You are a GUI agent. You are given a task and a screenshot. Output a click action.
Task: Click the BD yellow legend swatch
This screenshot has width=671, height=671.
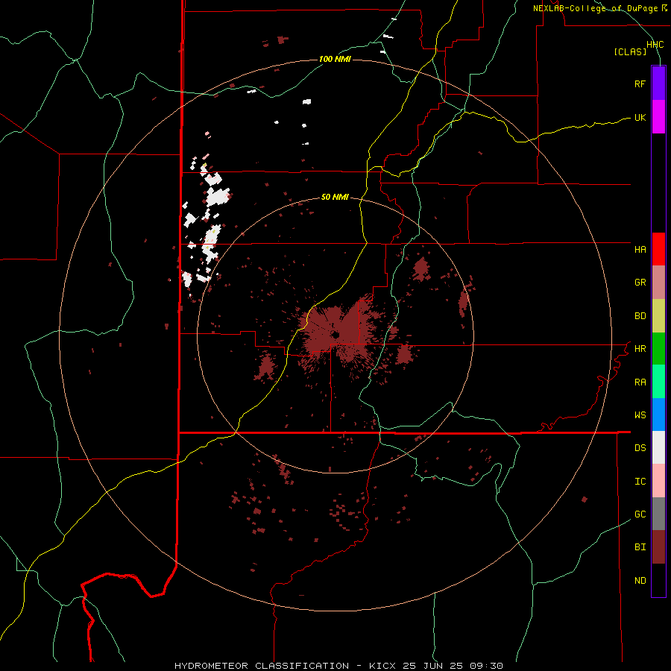(658, 316)
